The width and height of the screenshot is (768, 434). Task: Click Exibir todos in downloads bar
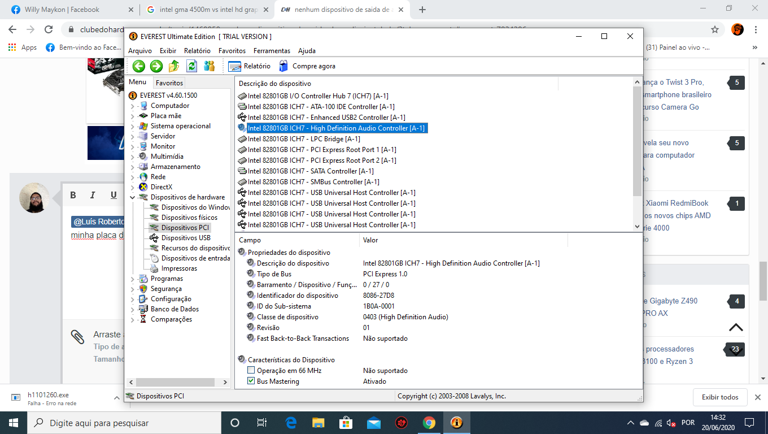pyautogui.click(x=720, y=397)
